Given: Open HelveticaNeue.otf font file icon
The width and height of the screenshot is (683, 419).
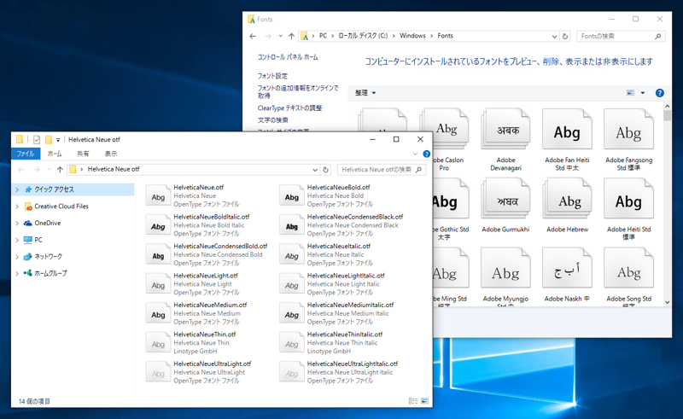Looking at the screenshot, I should click(158, 196).
